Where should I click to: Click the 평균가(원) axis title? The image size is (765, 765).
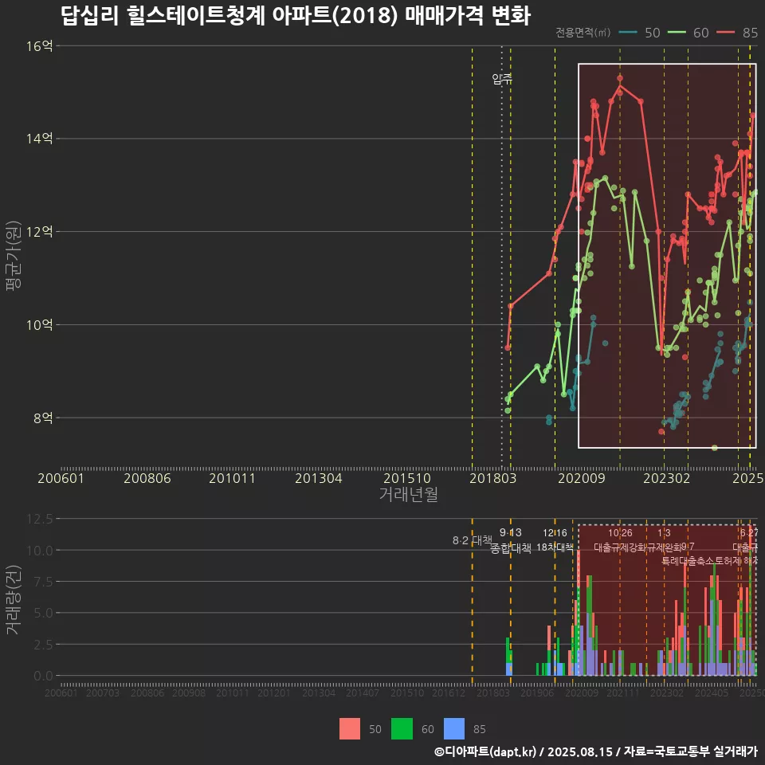click(13, 256)
